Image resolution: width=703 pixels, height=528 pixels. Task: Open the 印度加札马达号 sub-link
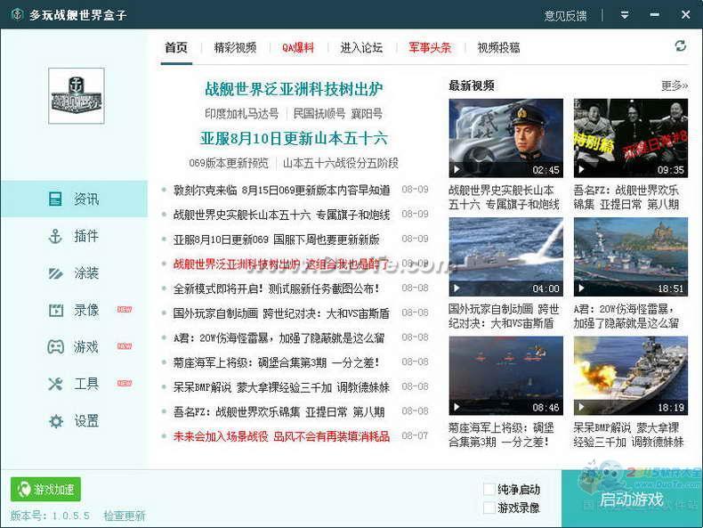(x=242, y=113)
